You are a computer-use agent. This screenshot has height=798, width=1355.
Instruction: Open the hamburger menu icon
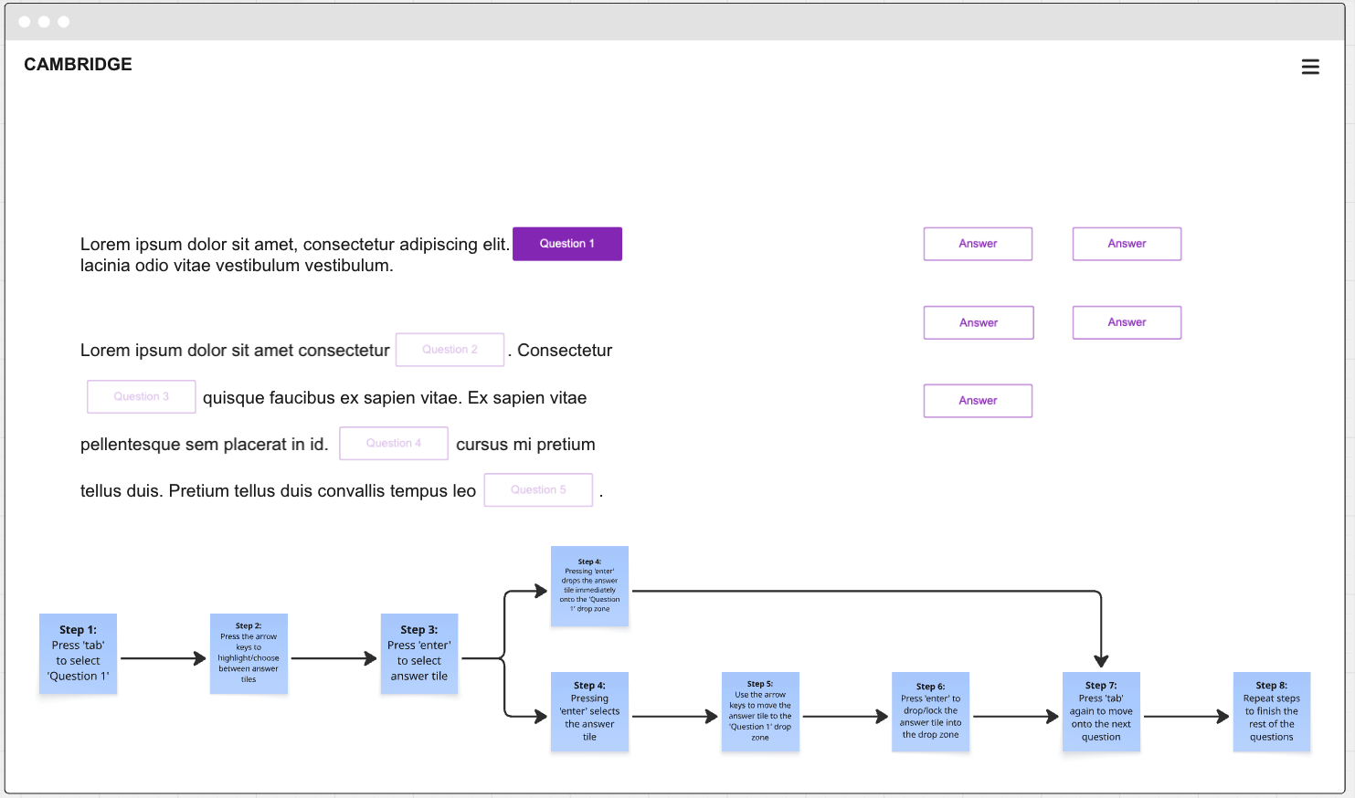coord(1310,67)
